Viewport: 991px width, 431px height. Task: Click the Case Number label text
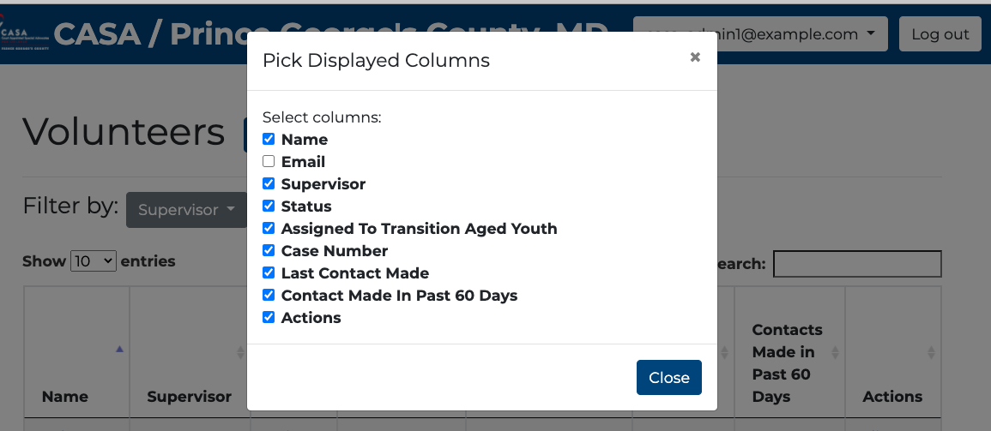335,250
